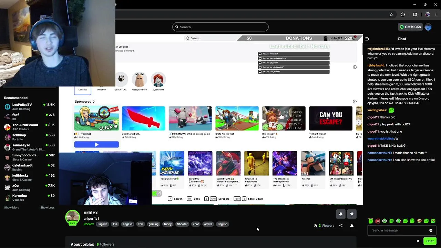The height and width of the screenshot is (248, 441).
Task: Click the blue play button under Hypershot
Action: coord(96,145)
